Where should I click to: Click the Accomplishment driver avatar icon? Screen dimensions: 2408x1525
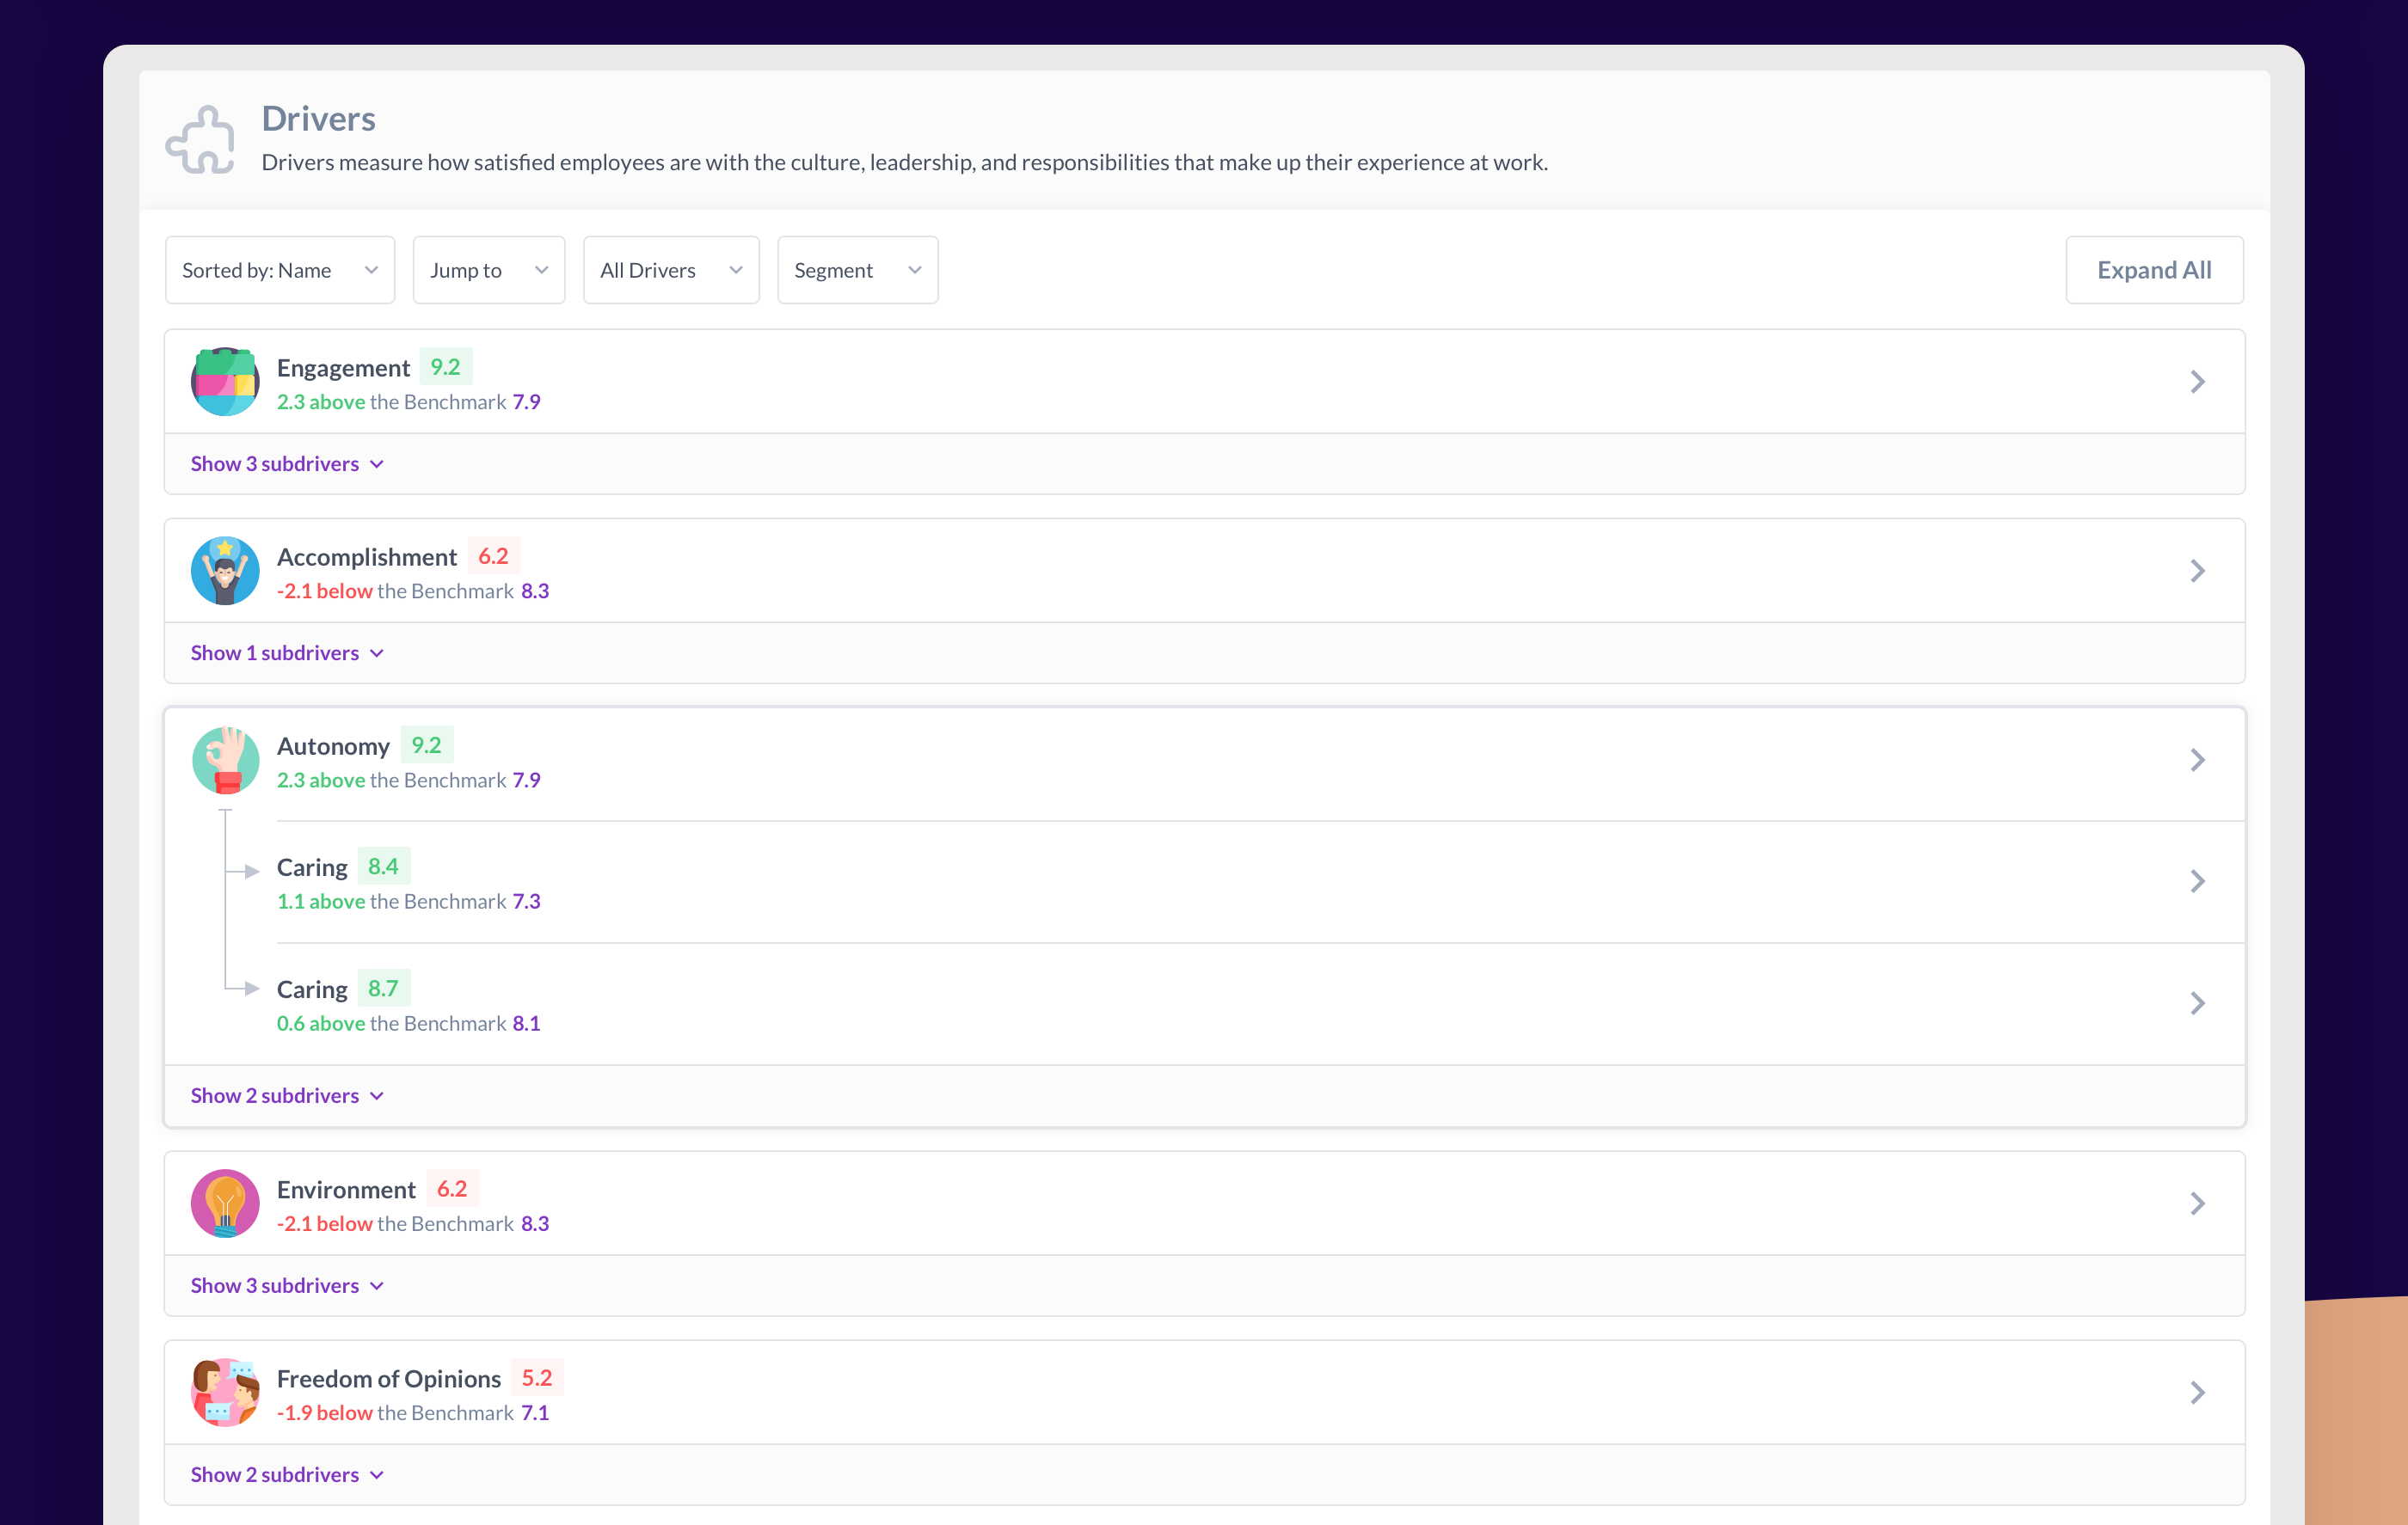click(x=225, y=571)
